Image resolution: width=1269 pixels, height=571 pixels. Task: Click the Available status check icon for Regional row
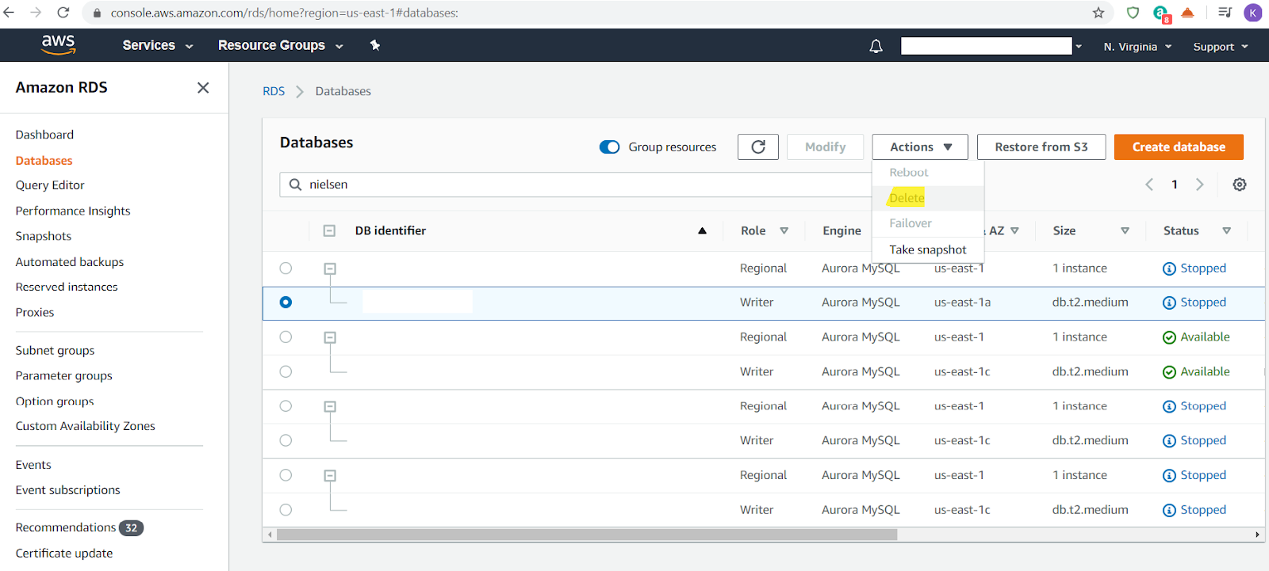point(1169,337)
